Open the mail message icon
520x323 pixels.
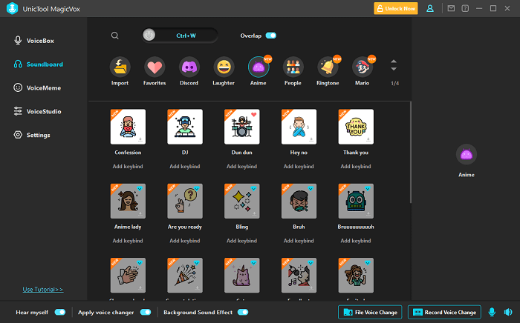pos(451,9)
